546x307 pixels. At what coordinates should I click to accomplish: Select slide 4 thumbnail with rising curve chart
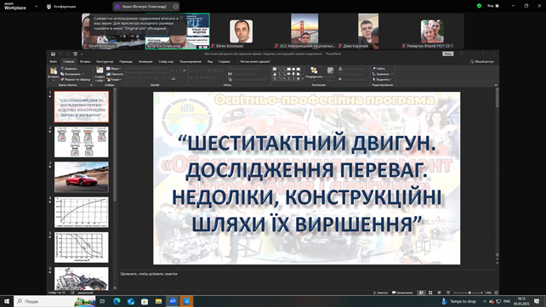click(81, 212)
